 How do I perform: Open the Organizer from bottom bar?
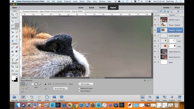(x=62, y=98)
